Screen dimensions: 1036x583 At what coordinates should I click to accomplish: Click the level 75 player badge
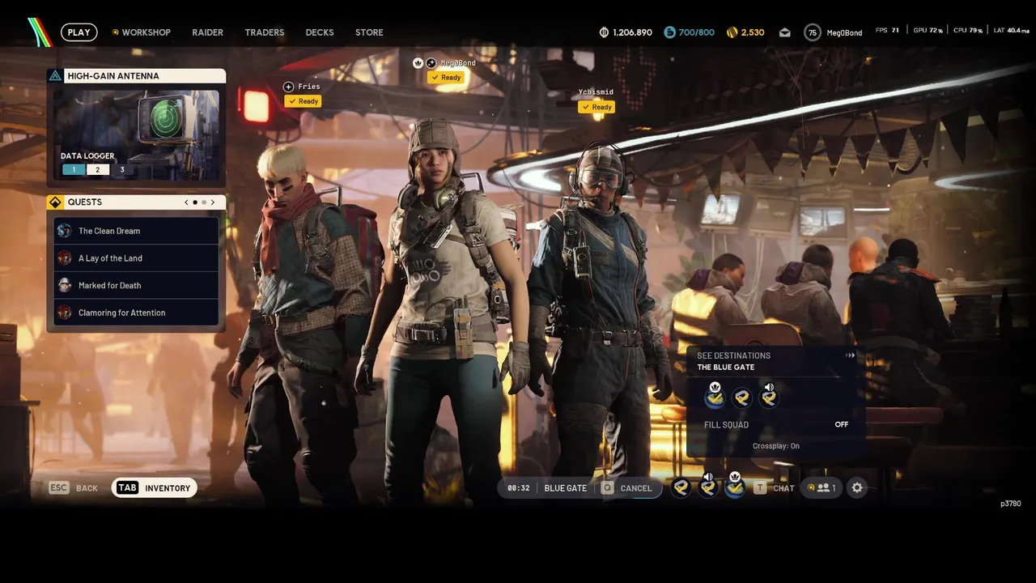click(x=813, y=32)
